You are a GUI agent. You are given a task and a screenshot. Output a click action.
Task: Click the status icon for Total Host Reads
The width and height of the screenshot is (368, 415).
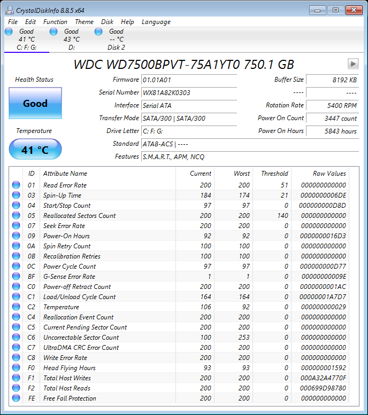tap(16, 388)
